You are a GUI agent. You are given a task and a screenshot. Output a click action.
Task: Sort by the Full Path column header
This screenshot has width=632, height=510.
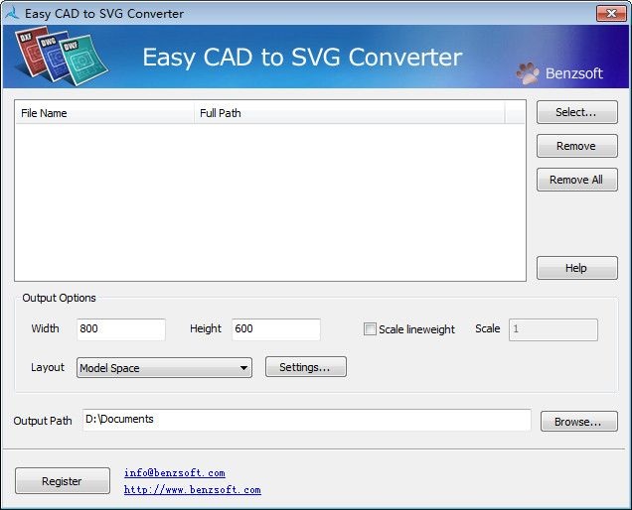(x=349, y=113)
